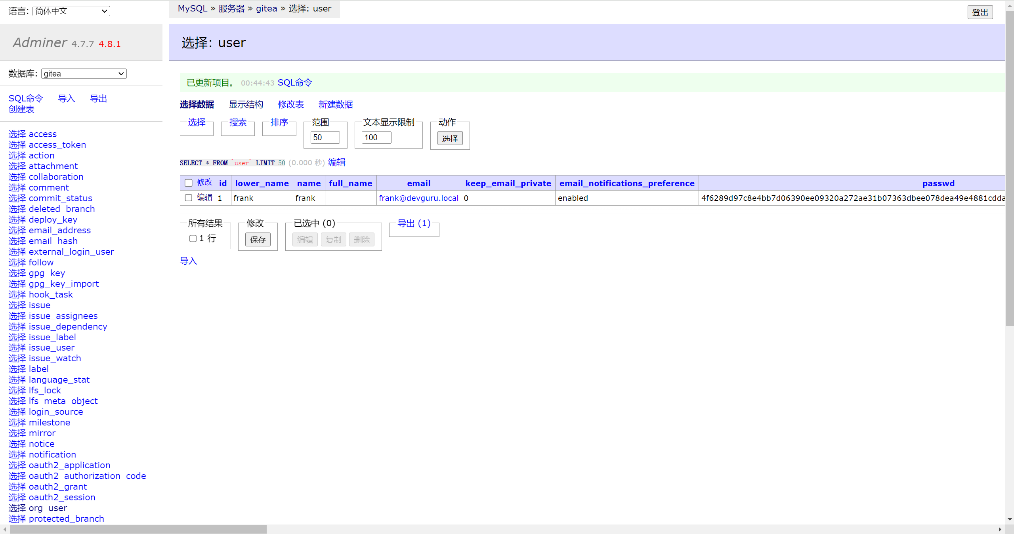The image size is (1014, 534).
Task: Click the horizontal scrollbar thumb
Action: (x=138, y=530)
